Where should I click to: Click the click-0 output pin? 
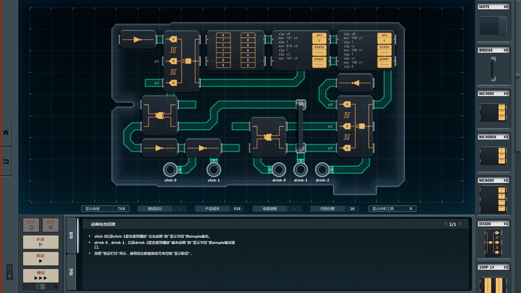[x=170, y=170]
